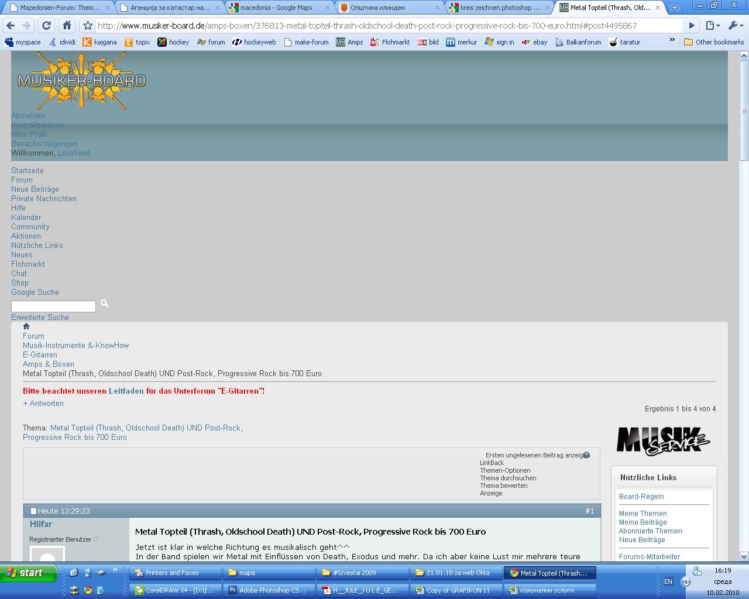Screen dimensions: 749x599
Task: Click the post icon beside Heute 13:29:23
Action: click(x=33, y=511)
